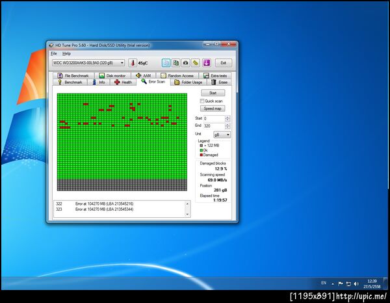Viewport: 390px width, 303px height.
Task: Open the options tool icon
Action: click(x=196, y=63)
